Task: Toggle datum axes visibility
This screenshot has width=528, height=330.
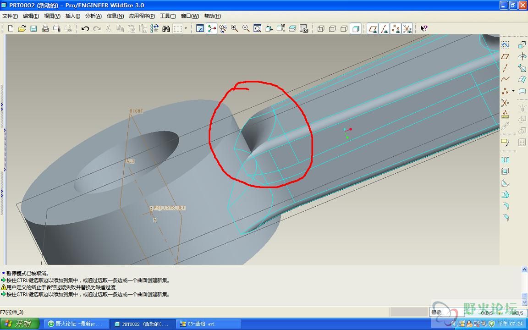Action: [384, 28]
